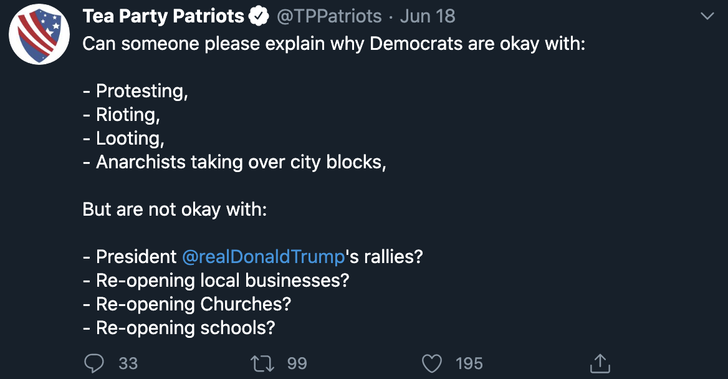Click the 'Anarchists taking over city blocks' line
The image size is (728, 379).
[234, 162]
